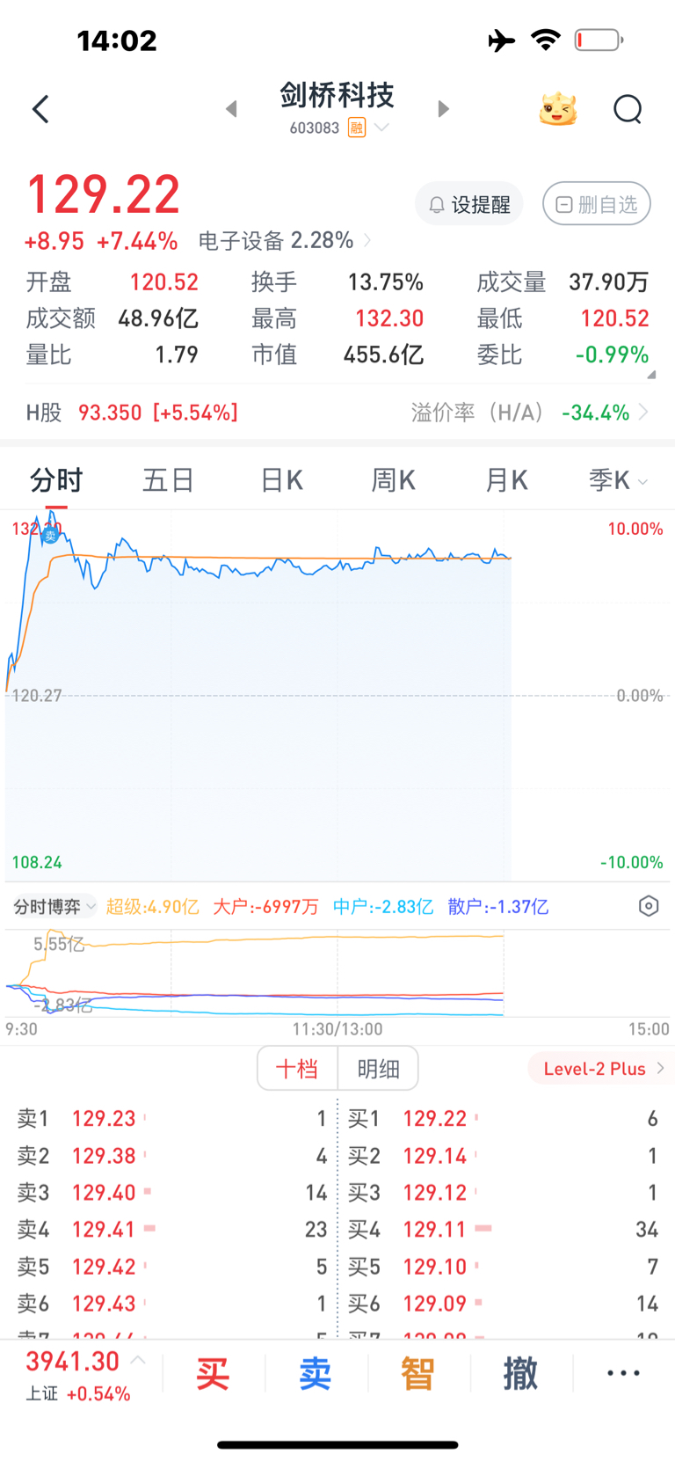Switch order book to 十档 view

click(x=297, y=1069)
